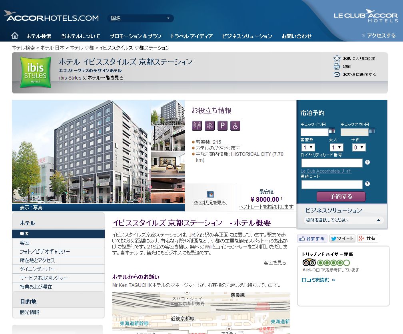Image resolution: width=403 pixels, height=334 pixels.
Task: Select 客室 in the hotel sidebar
Action: point(25,243)
